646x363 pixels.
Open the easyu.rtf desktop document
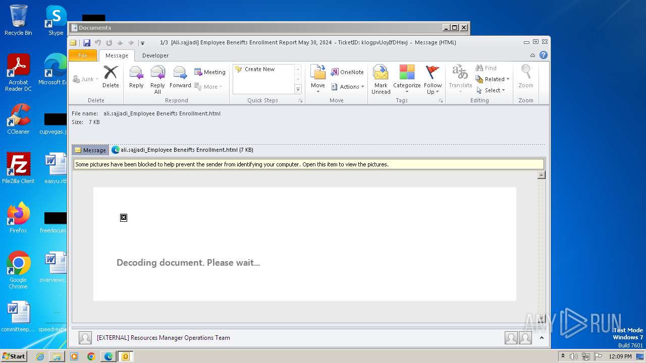56,168
